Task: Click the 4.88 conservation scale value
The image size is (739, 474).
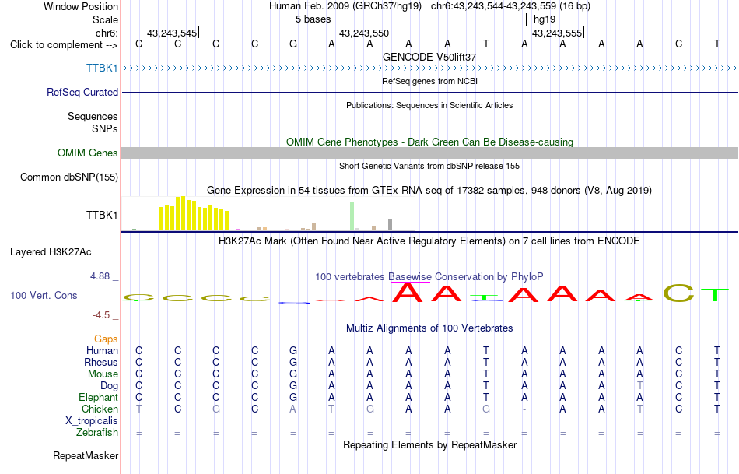Action: (x=100, y=276)
